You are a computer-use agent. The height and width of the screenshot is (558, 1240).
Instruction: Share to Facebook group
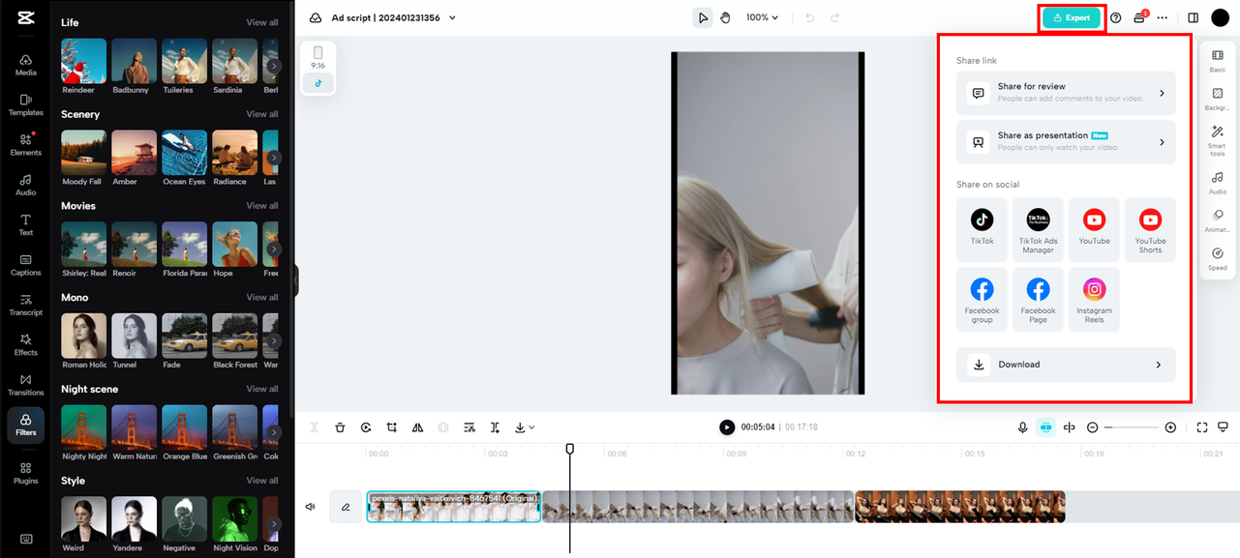click(982, 300)
